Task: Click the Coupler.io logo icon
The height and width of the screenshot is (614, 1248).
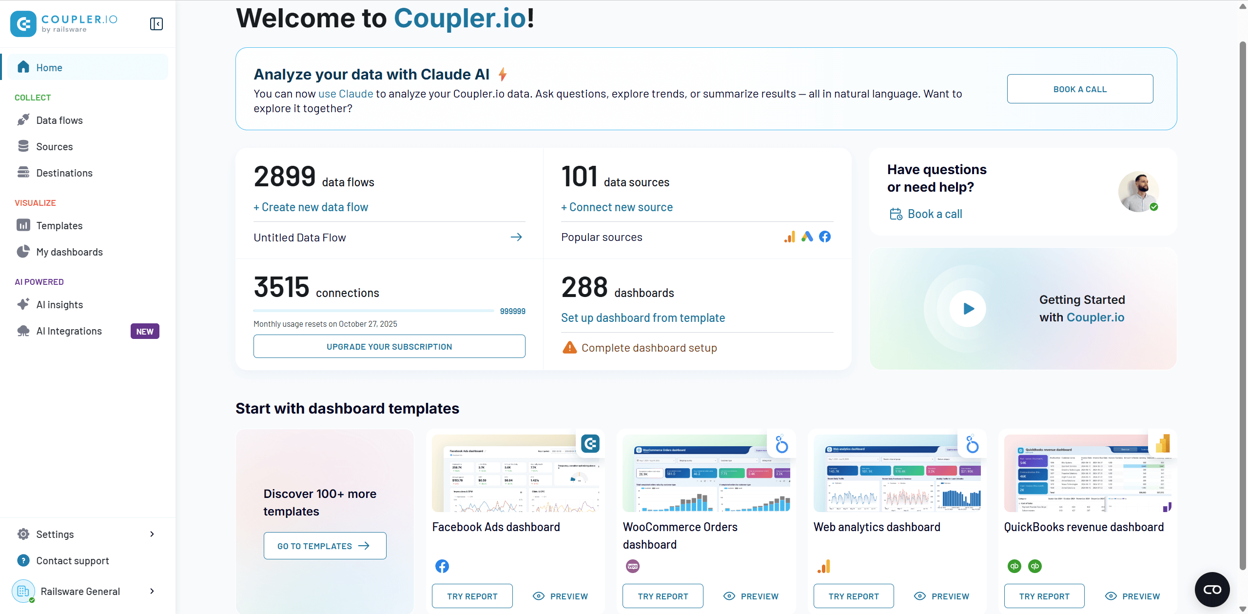Action: [23, 24]
